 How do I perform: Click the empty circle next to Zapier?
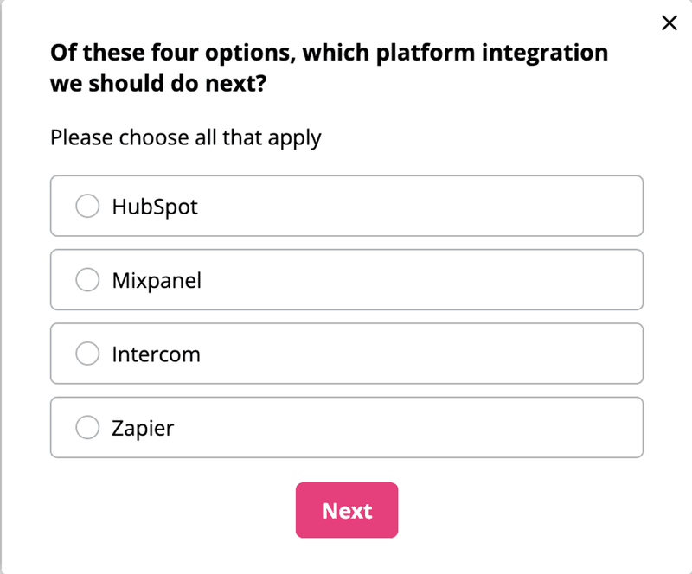pos(87,427)
